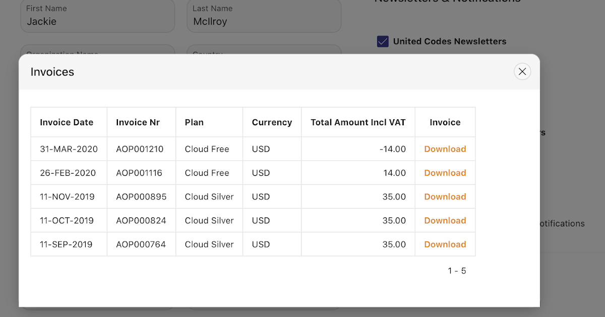Toggle the United Codes Newsletters checkbox
Viewport: 605px width, 317px height.
click(x=383, y=41)
